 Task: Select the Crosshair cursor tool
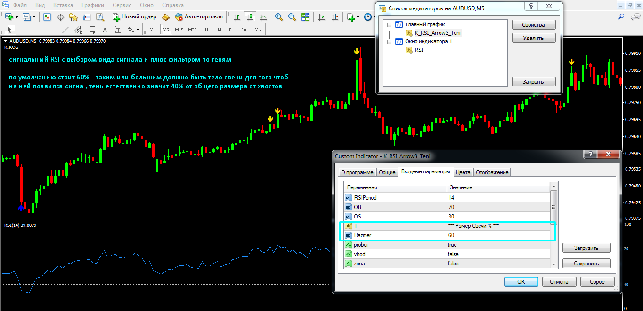(23, 30)
